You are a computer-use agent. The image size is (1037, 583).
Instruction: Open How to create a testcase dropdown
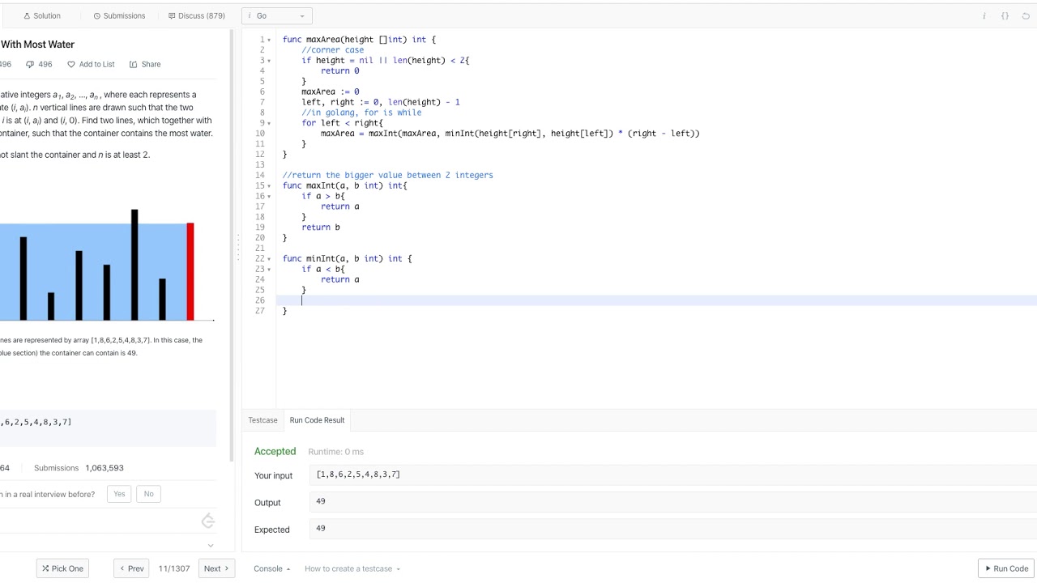(x=352, y=568)
